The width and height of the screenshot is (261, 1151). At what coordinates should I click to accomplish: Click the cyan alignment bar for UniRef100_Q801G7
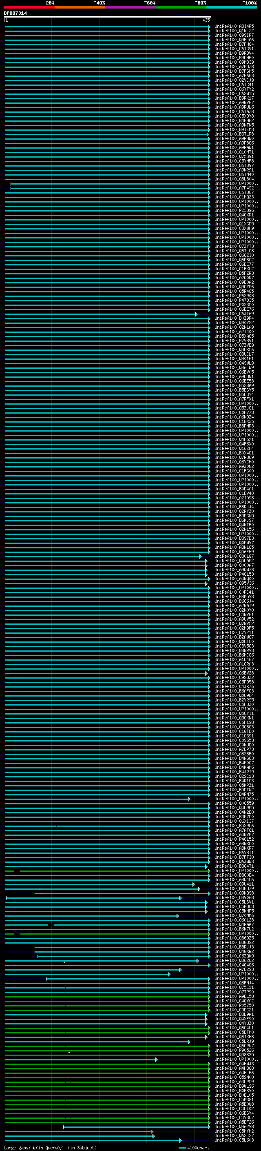tap(103, 556)
